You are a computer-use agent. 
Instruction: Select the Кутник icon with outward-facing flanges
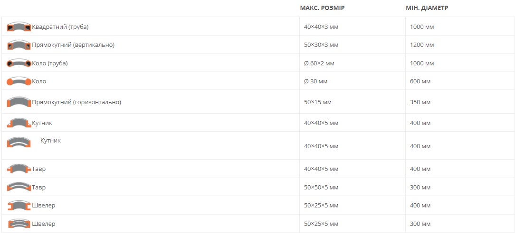coord(19,123)
